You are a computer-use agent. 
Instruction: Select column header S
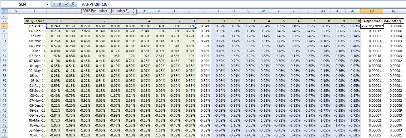point(203,11)
